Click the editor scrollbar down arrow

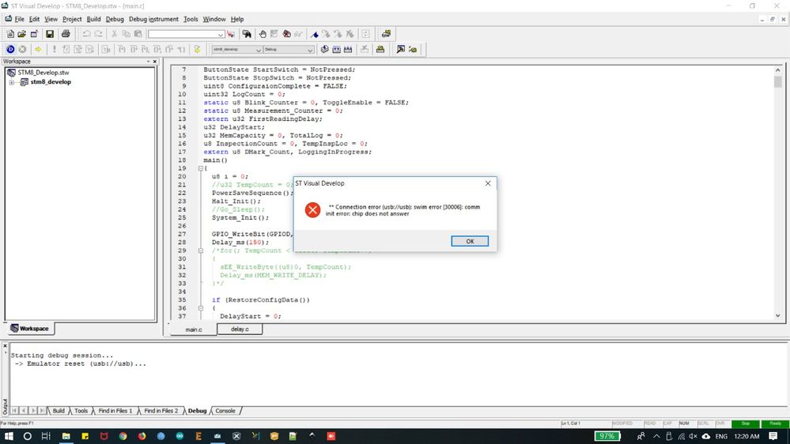777,316
